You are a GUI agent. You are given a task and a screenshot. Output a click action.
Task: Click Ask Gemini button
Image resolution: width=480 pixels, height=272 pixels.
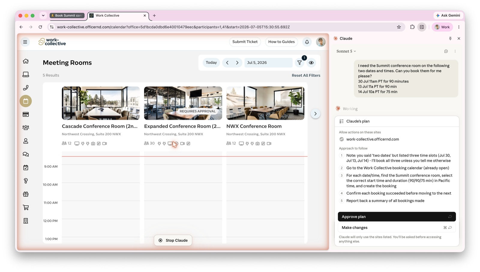tap(448, 15)
